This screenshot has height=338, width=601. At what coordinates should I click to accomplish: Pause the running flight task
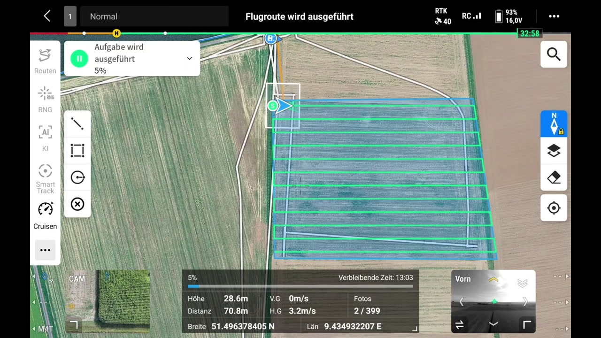(x=79, y=59)
